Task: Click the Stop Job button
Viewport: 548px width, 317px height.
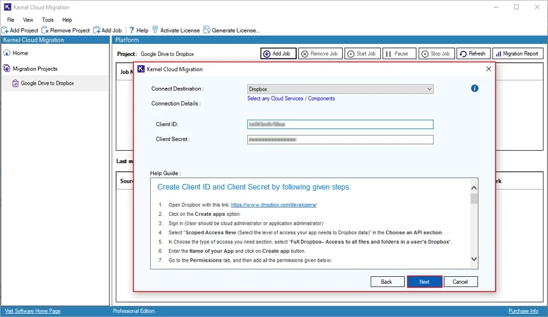Action: click(437, 53)
